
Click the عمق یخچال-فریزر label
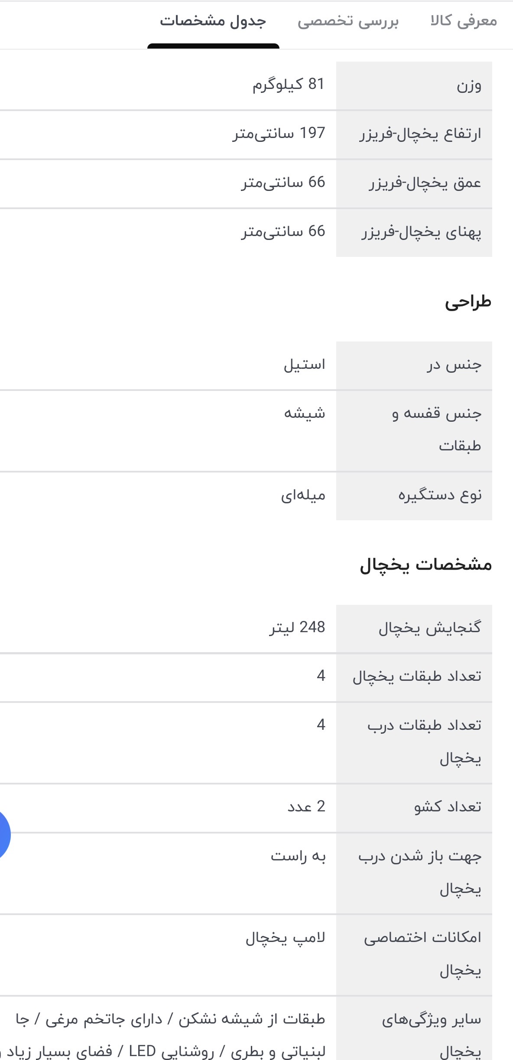coord(425,183)
